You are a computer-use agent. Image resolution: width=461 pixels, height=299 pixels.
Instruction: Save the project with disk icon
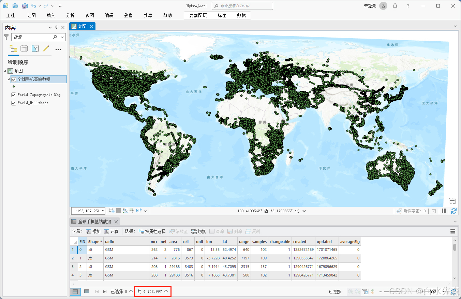tap(25, 6)
